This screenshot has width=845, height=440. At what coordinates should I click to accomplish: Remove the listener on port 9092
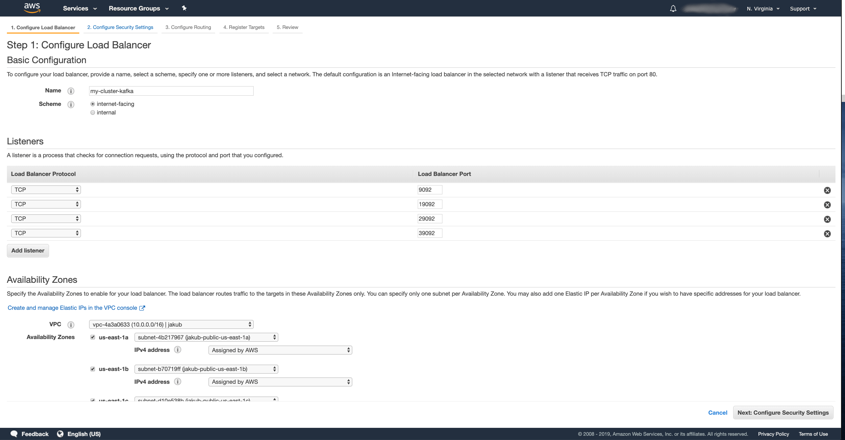(x=827, y=190)
